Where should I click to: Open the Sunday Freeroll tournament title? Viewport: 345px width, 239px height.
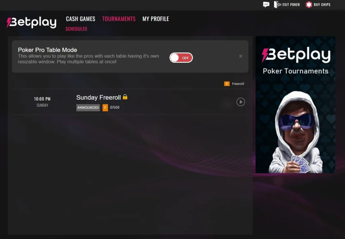[x=98, y=97]
